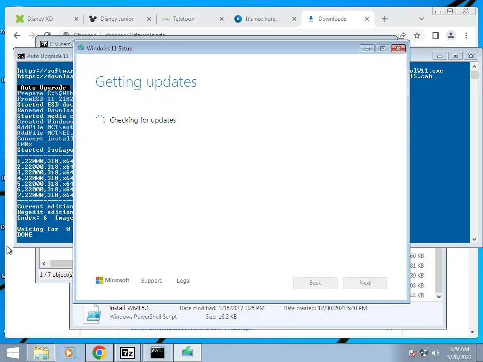The height and width of the screenshot is (362, 483).
Task: Open Chrome from the taskbar
Action: click(99, 353)
